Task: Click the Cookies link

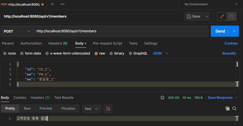Action: pos(231,43)
